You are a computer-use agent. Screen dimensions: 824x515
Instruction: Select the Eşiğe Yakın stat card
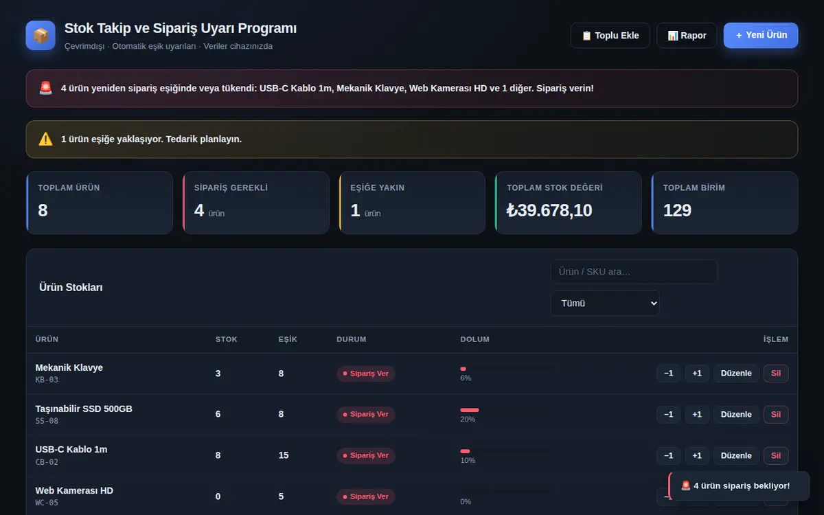point(412,203)
